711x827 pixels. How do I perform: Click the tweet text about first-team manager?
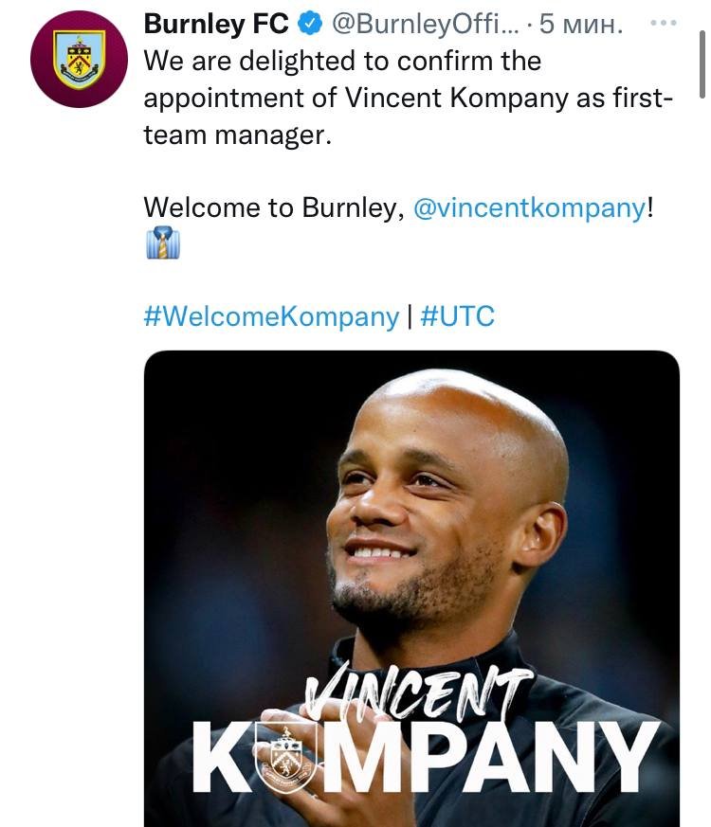pyautogui.click(x=408, y=98)
